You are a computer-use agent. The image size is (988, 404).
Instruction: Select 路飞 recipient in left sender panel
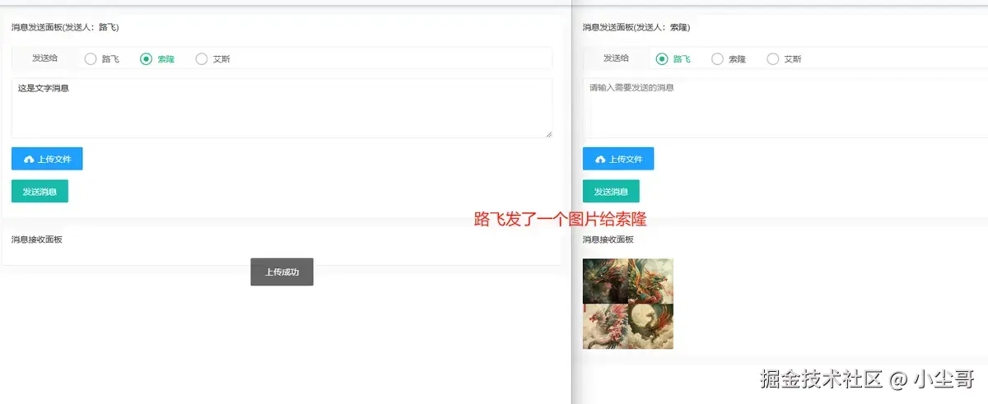coord(102,59)
